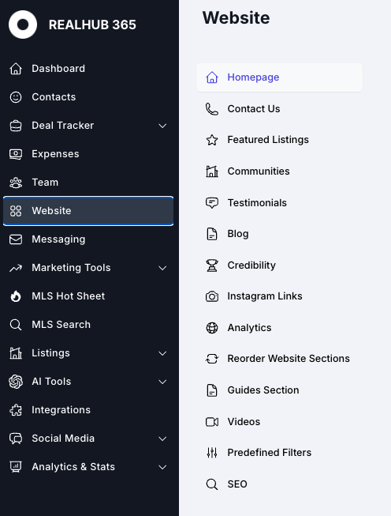Expand the Social Media chevron
This screenshot has width=391, height=516.
tap(162, 439)
